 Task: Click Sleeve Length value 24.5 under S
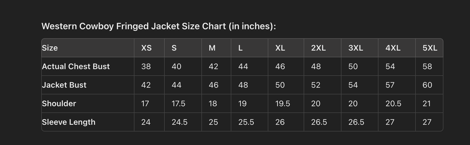tap(179, 122)
